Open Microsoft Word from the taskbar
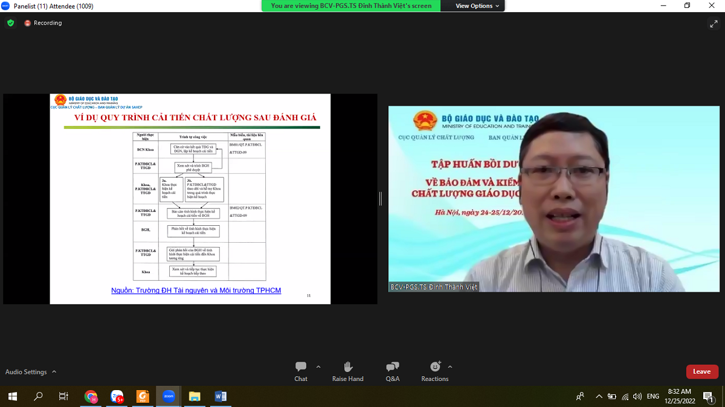Image resolution: width=725 pixels, height=407 pixels. click(221, 397)
